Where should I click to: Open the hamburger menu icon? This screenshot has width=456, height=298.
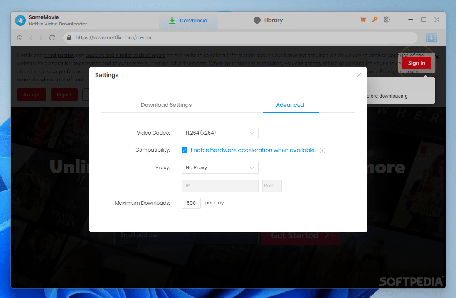pos(399,20)
